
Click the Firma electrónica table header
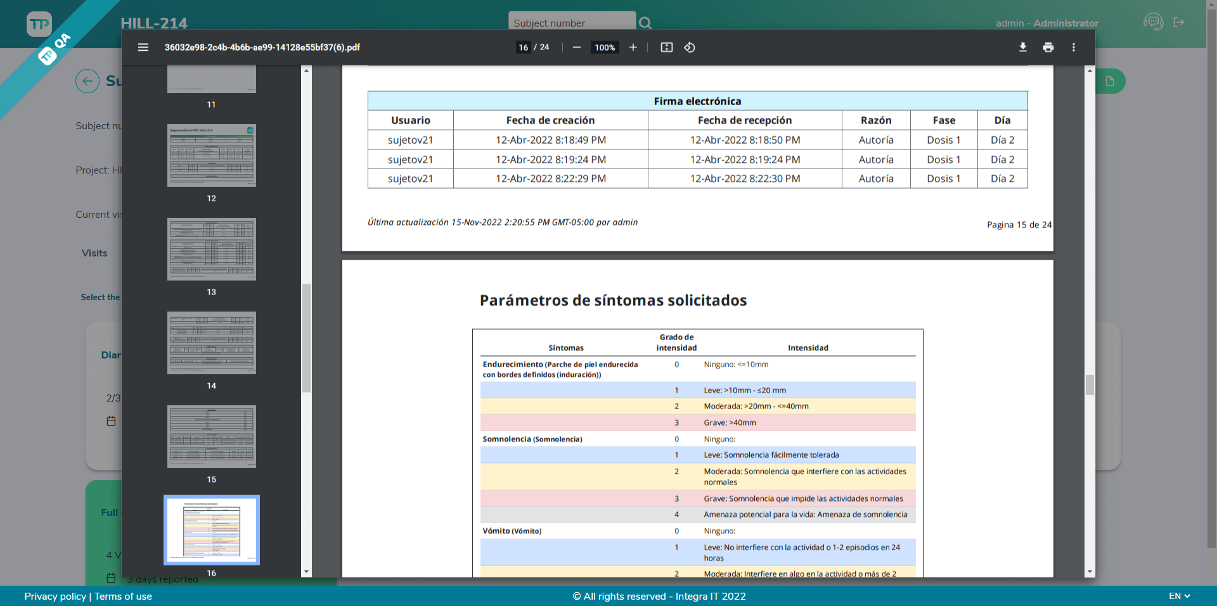697,101
